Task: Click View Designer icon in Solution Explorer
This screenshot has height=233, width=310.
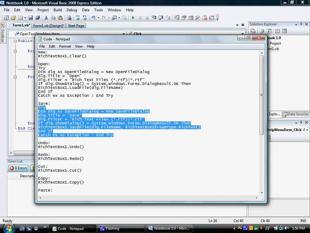Action: click(284, 31)
